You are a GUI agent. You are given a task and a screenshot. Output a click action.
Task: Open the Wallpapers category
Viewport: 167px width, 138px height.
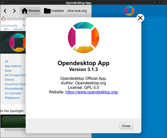[12, 98]
